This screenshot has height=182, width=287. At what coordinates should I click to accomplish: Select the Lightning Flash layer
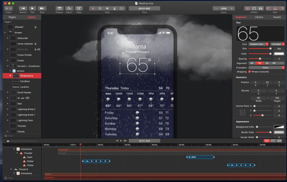click(x=22, y=120)
